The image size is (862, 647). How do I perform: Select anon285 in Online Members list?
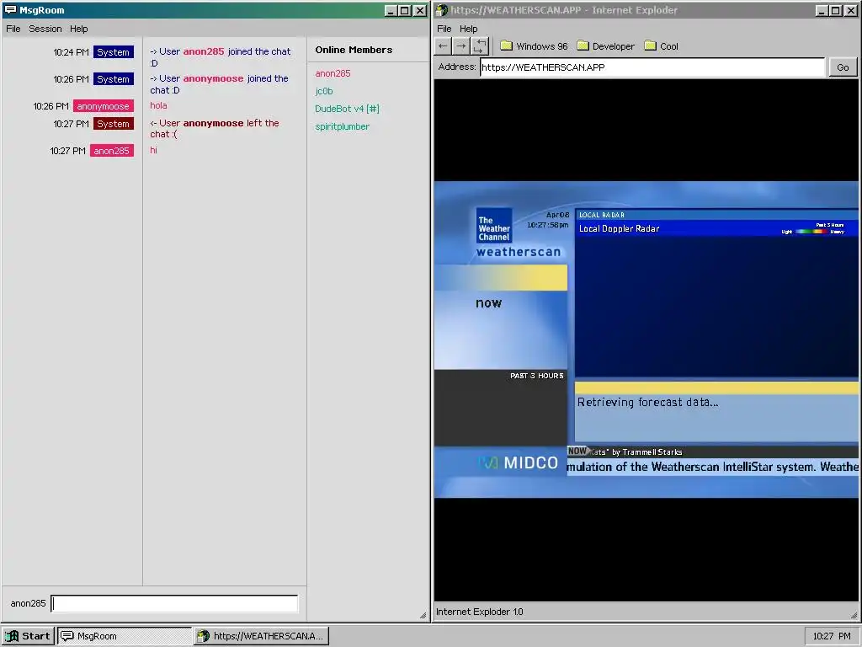333,73
